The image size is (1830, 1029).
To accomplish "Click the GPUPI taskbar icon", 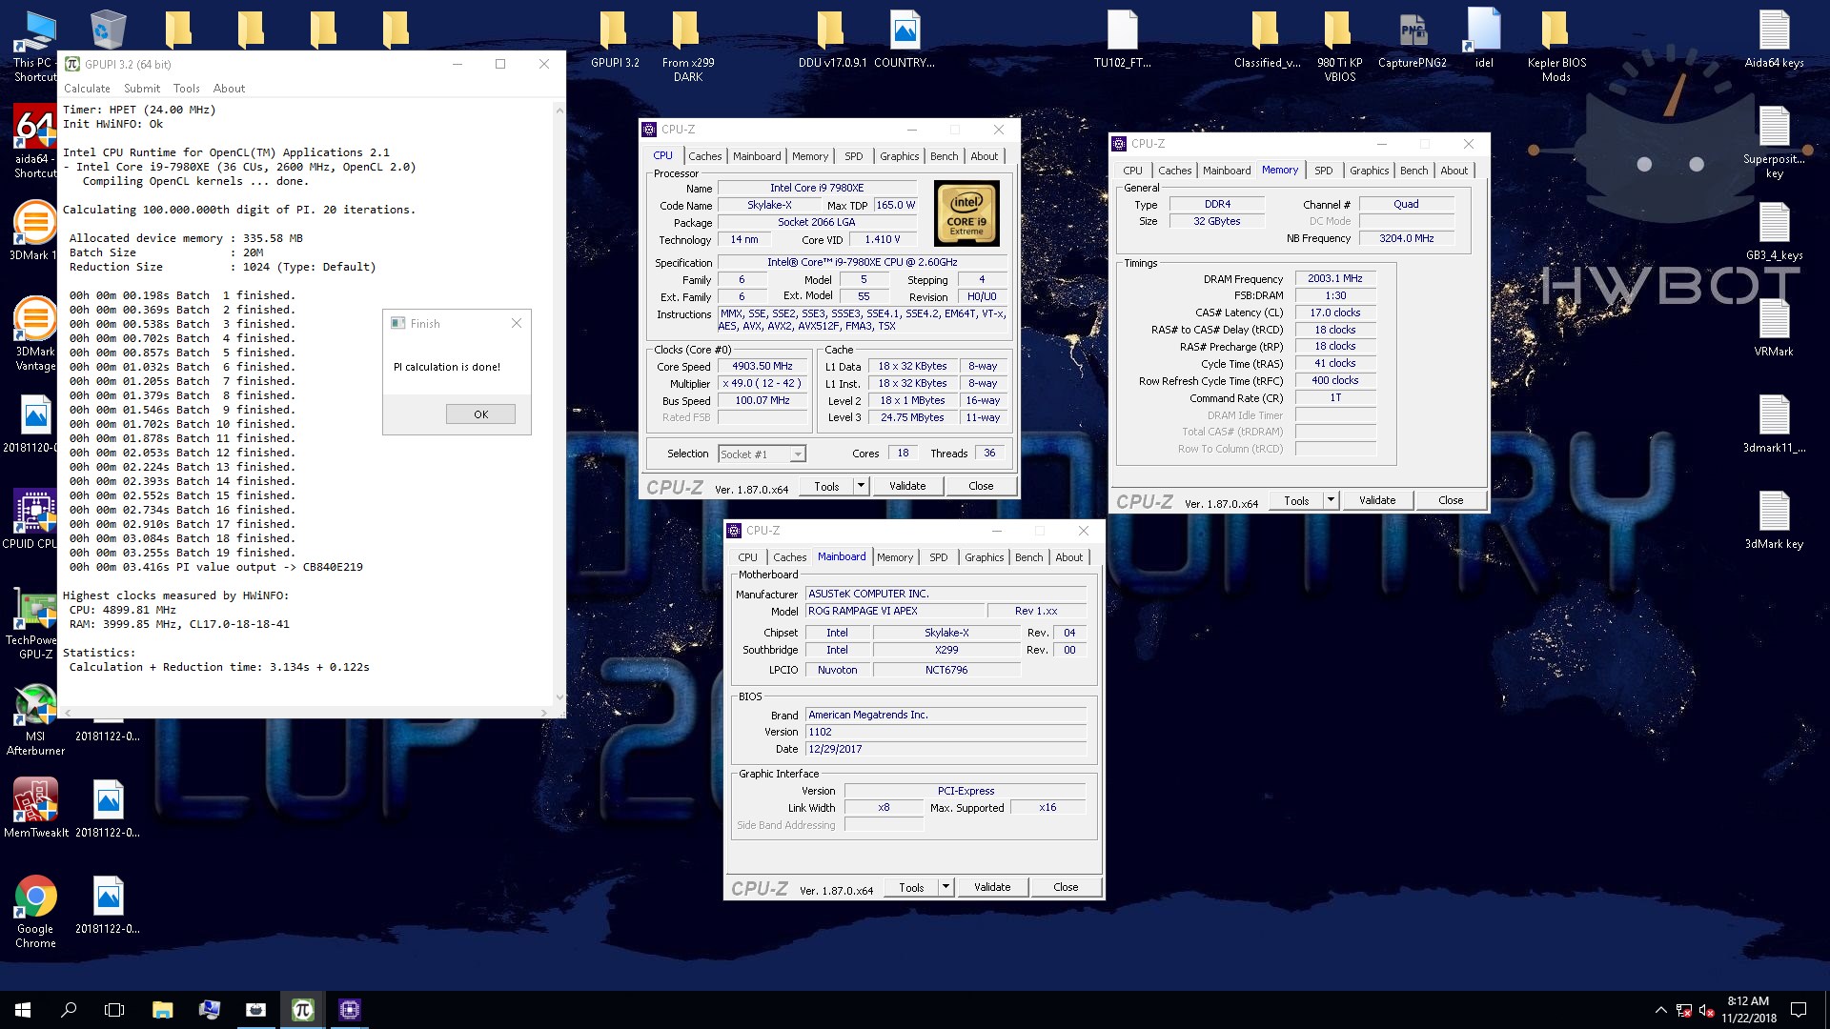I will pos(303,1010).
